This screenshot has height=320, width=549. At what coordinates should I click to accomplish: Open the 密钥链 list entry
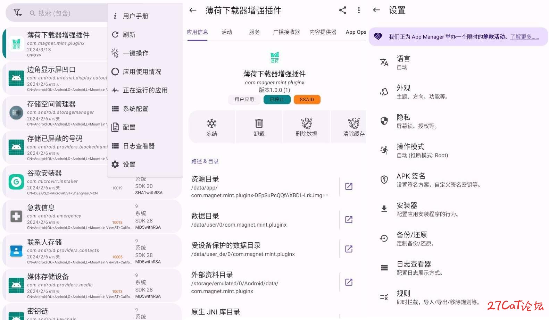coord(92,312)
